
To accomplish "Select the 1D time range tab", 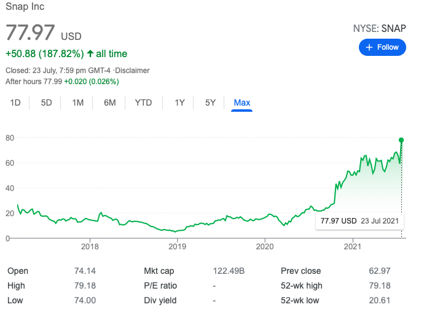I will click(x=15, y=103).
